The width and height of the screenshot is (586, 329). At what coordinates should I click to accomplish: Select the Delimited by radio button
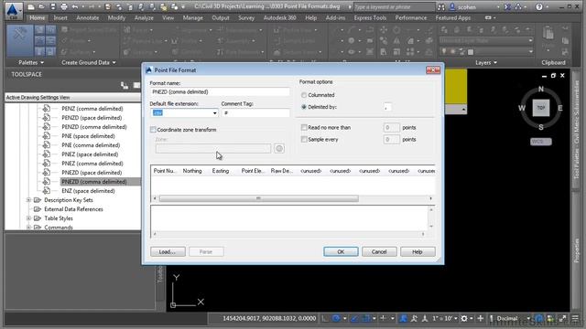[x=304, y=107]
